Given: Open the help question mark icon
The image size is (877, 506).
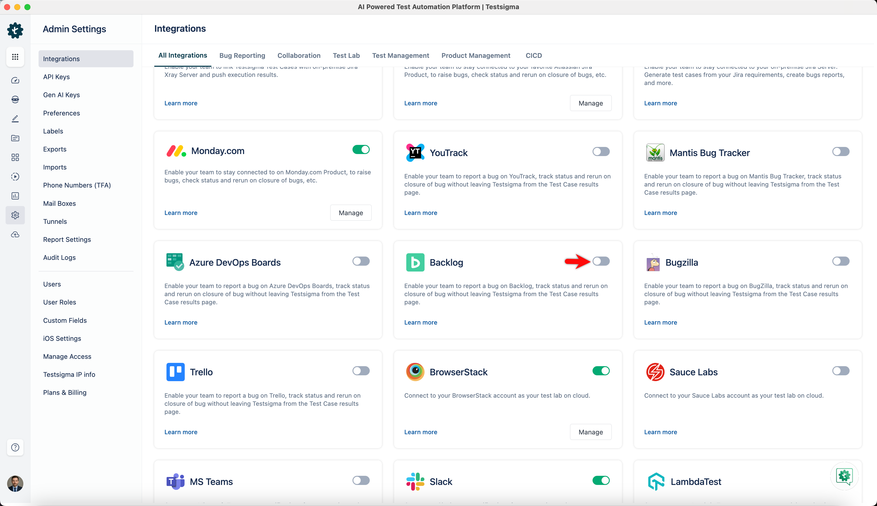Looking at the screenshot, I should pyautogui.click(x=15, y=447).
